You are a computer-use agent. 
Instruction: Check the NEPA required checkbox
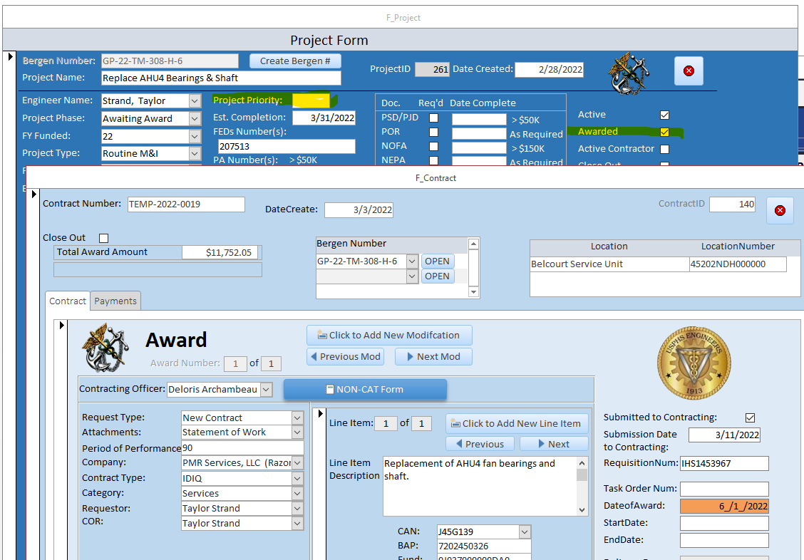434,160
